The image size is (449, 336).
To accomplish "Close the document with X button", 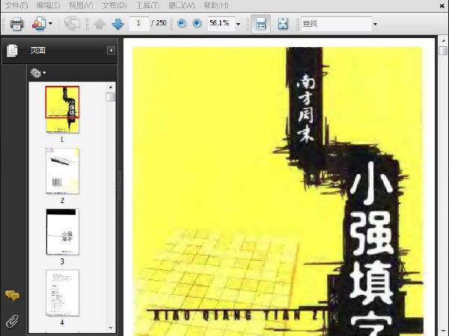I will (442, 5).
